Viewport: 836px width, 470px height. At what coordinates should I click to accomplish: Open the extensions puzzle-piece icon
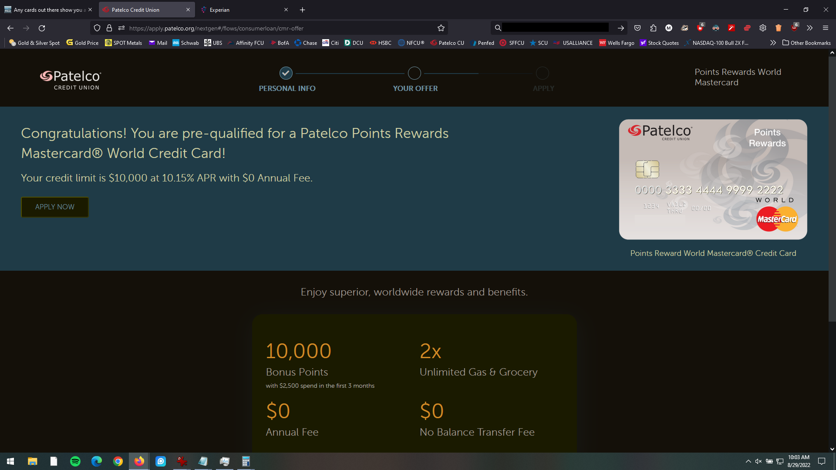coord(653,28)
